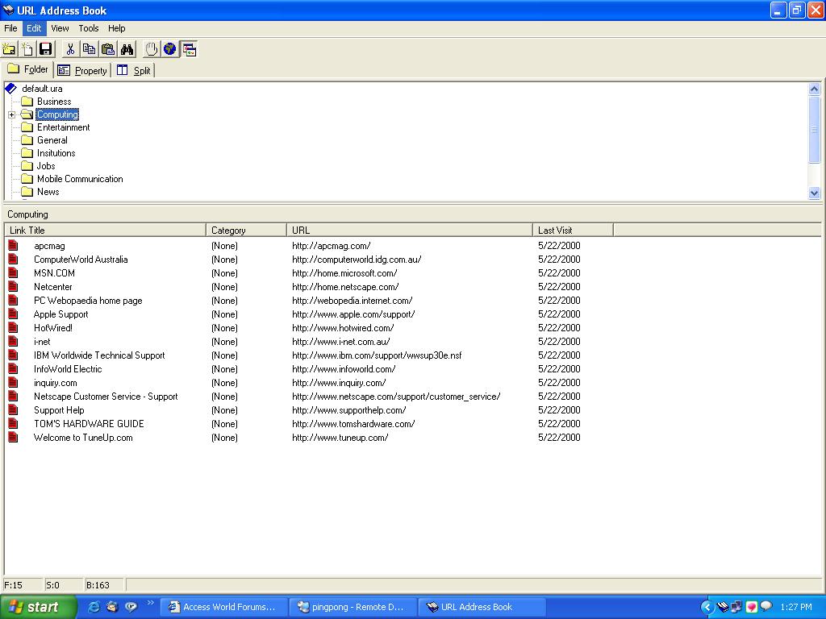Click the B:163 status bar entry
Screen dimensions: 826x619
pyautogui.click(x=104, y=585)
